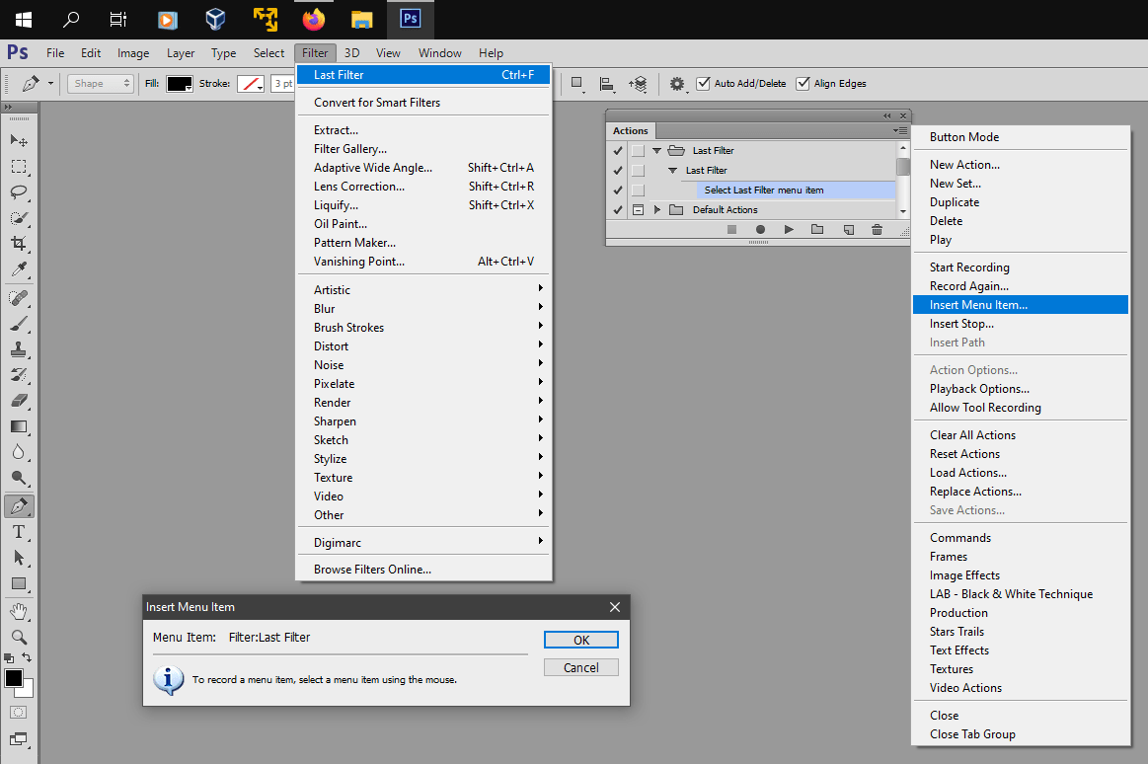Click OK in Insert Menu Item dialog

581,641
